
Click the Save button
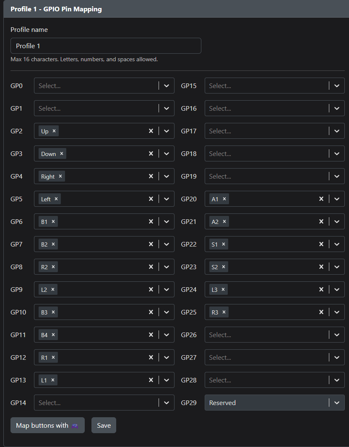pos(104,425)
